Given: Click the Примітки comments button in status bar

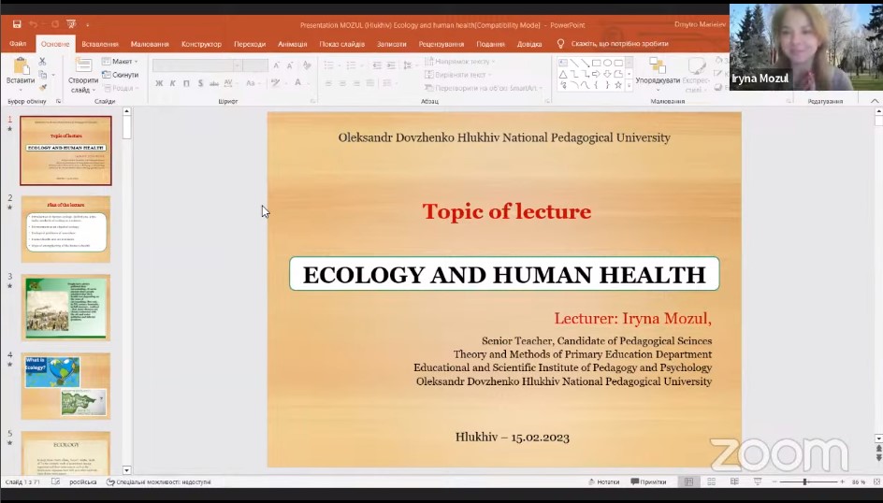Looking at the screenshot, I should point(649,482).
